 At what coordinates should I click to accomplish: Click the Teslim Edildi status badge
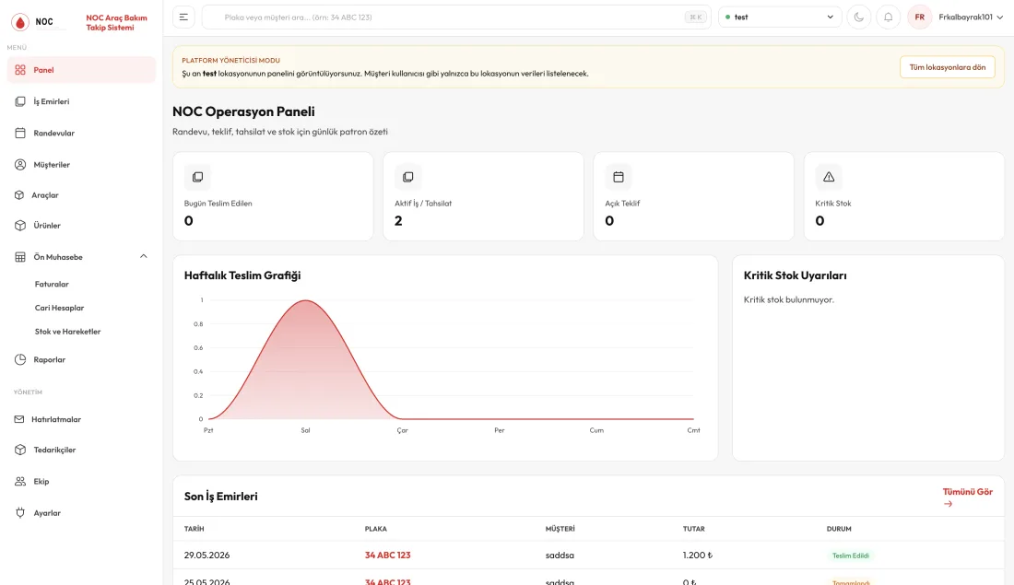[851, 556]
